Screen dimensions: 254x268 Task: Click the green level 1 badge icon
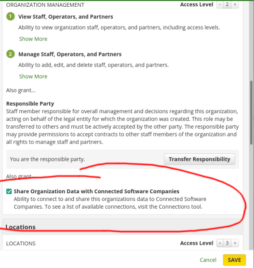tap(11, 16)
